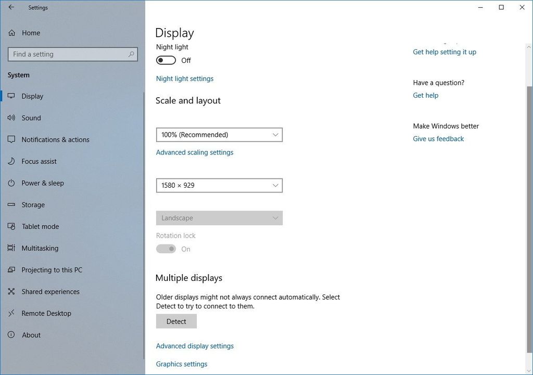Toggle Night light off switch
This screenshot has height=375, width=533.
166,60
